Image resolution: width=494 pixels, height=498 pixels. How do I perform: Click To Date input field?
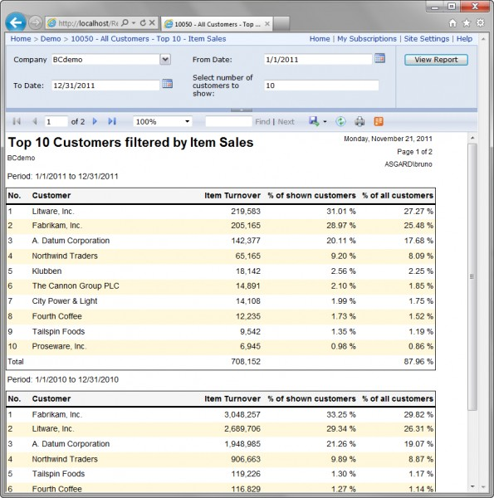tap(105, 85)
